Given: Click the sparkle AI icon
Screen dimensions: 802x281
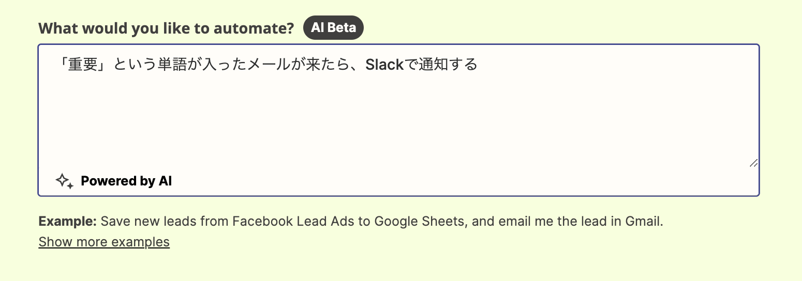Looking at the screenshot, I should pyautogui.click(x=65, y=181).
